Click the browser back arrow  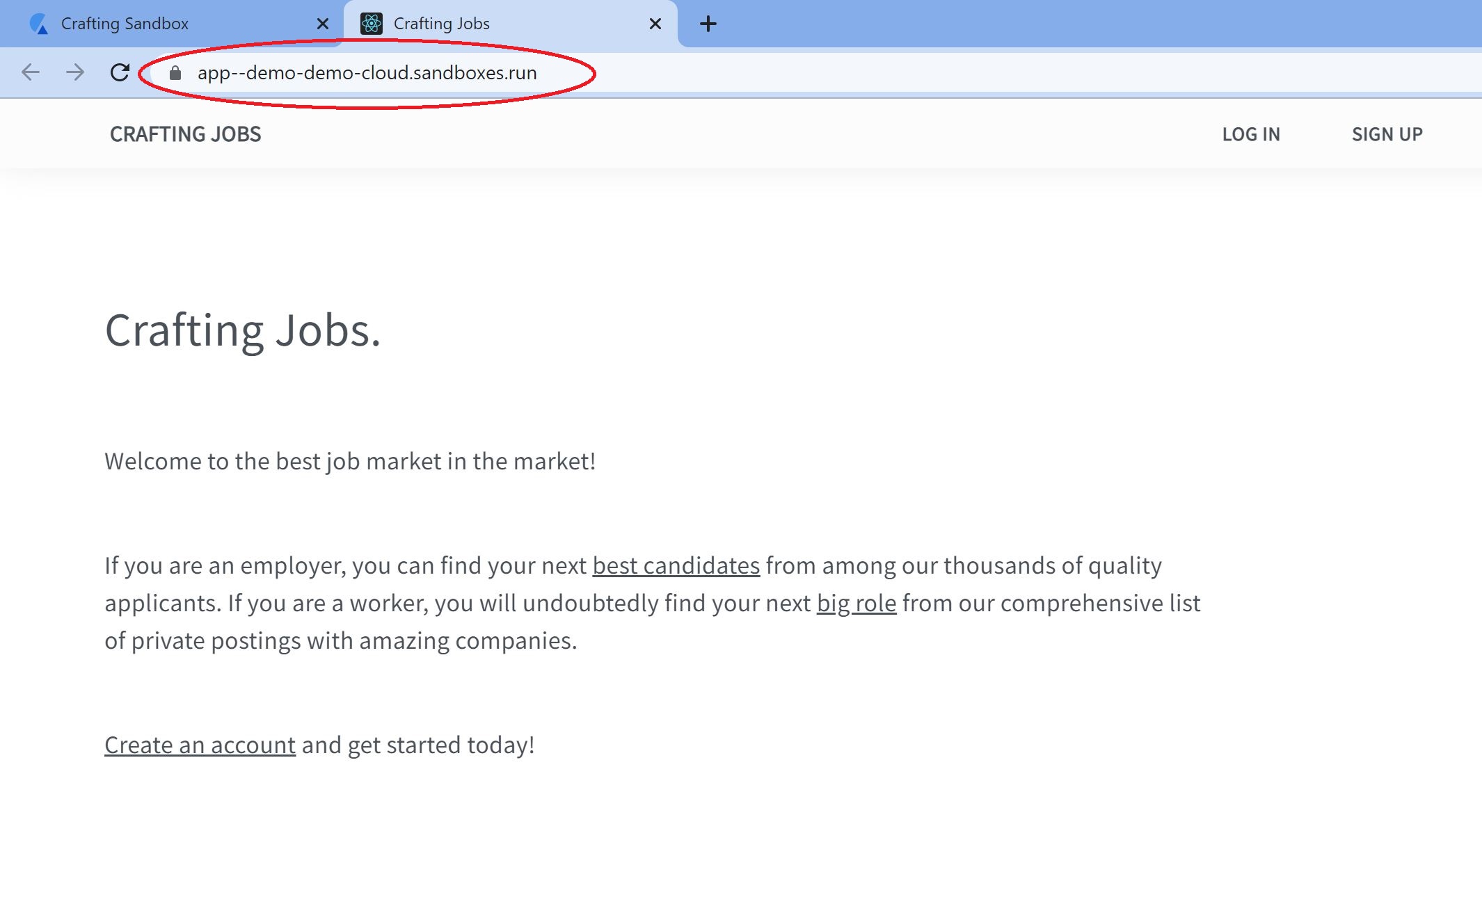[31, 72]
